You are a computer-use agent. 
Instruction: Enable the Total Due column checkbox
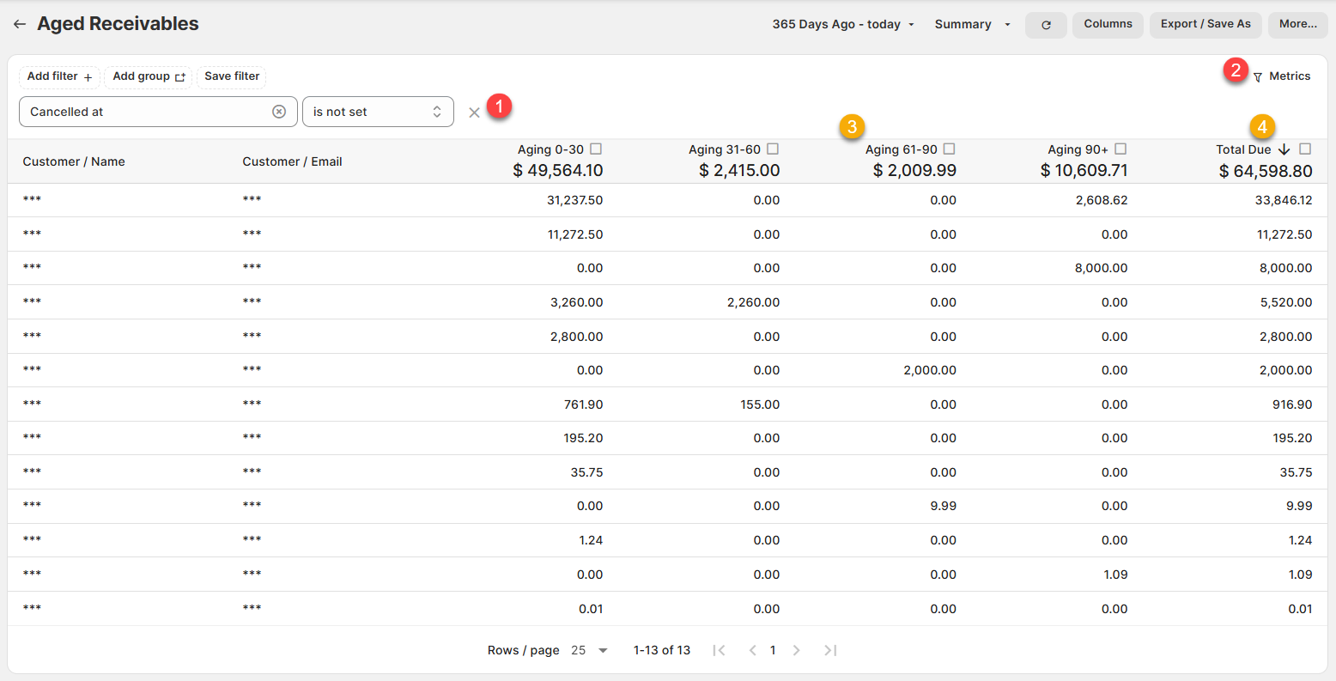point(1305,149)
